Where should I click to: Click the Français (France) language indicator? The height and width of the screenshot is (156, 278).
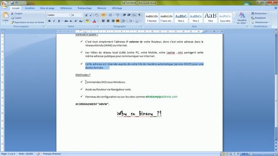[x=52, y=154]
